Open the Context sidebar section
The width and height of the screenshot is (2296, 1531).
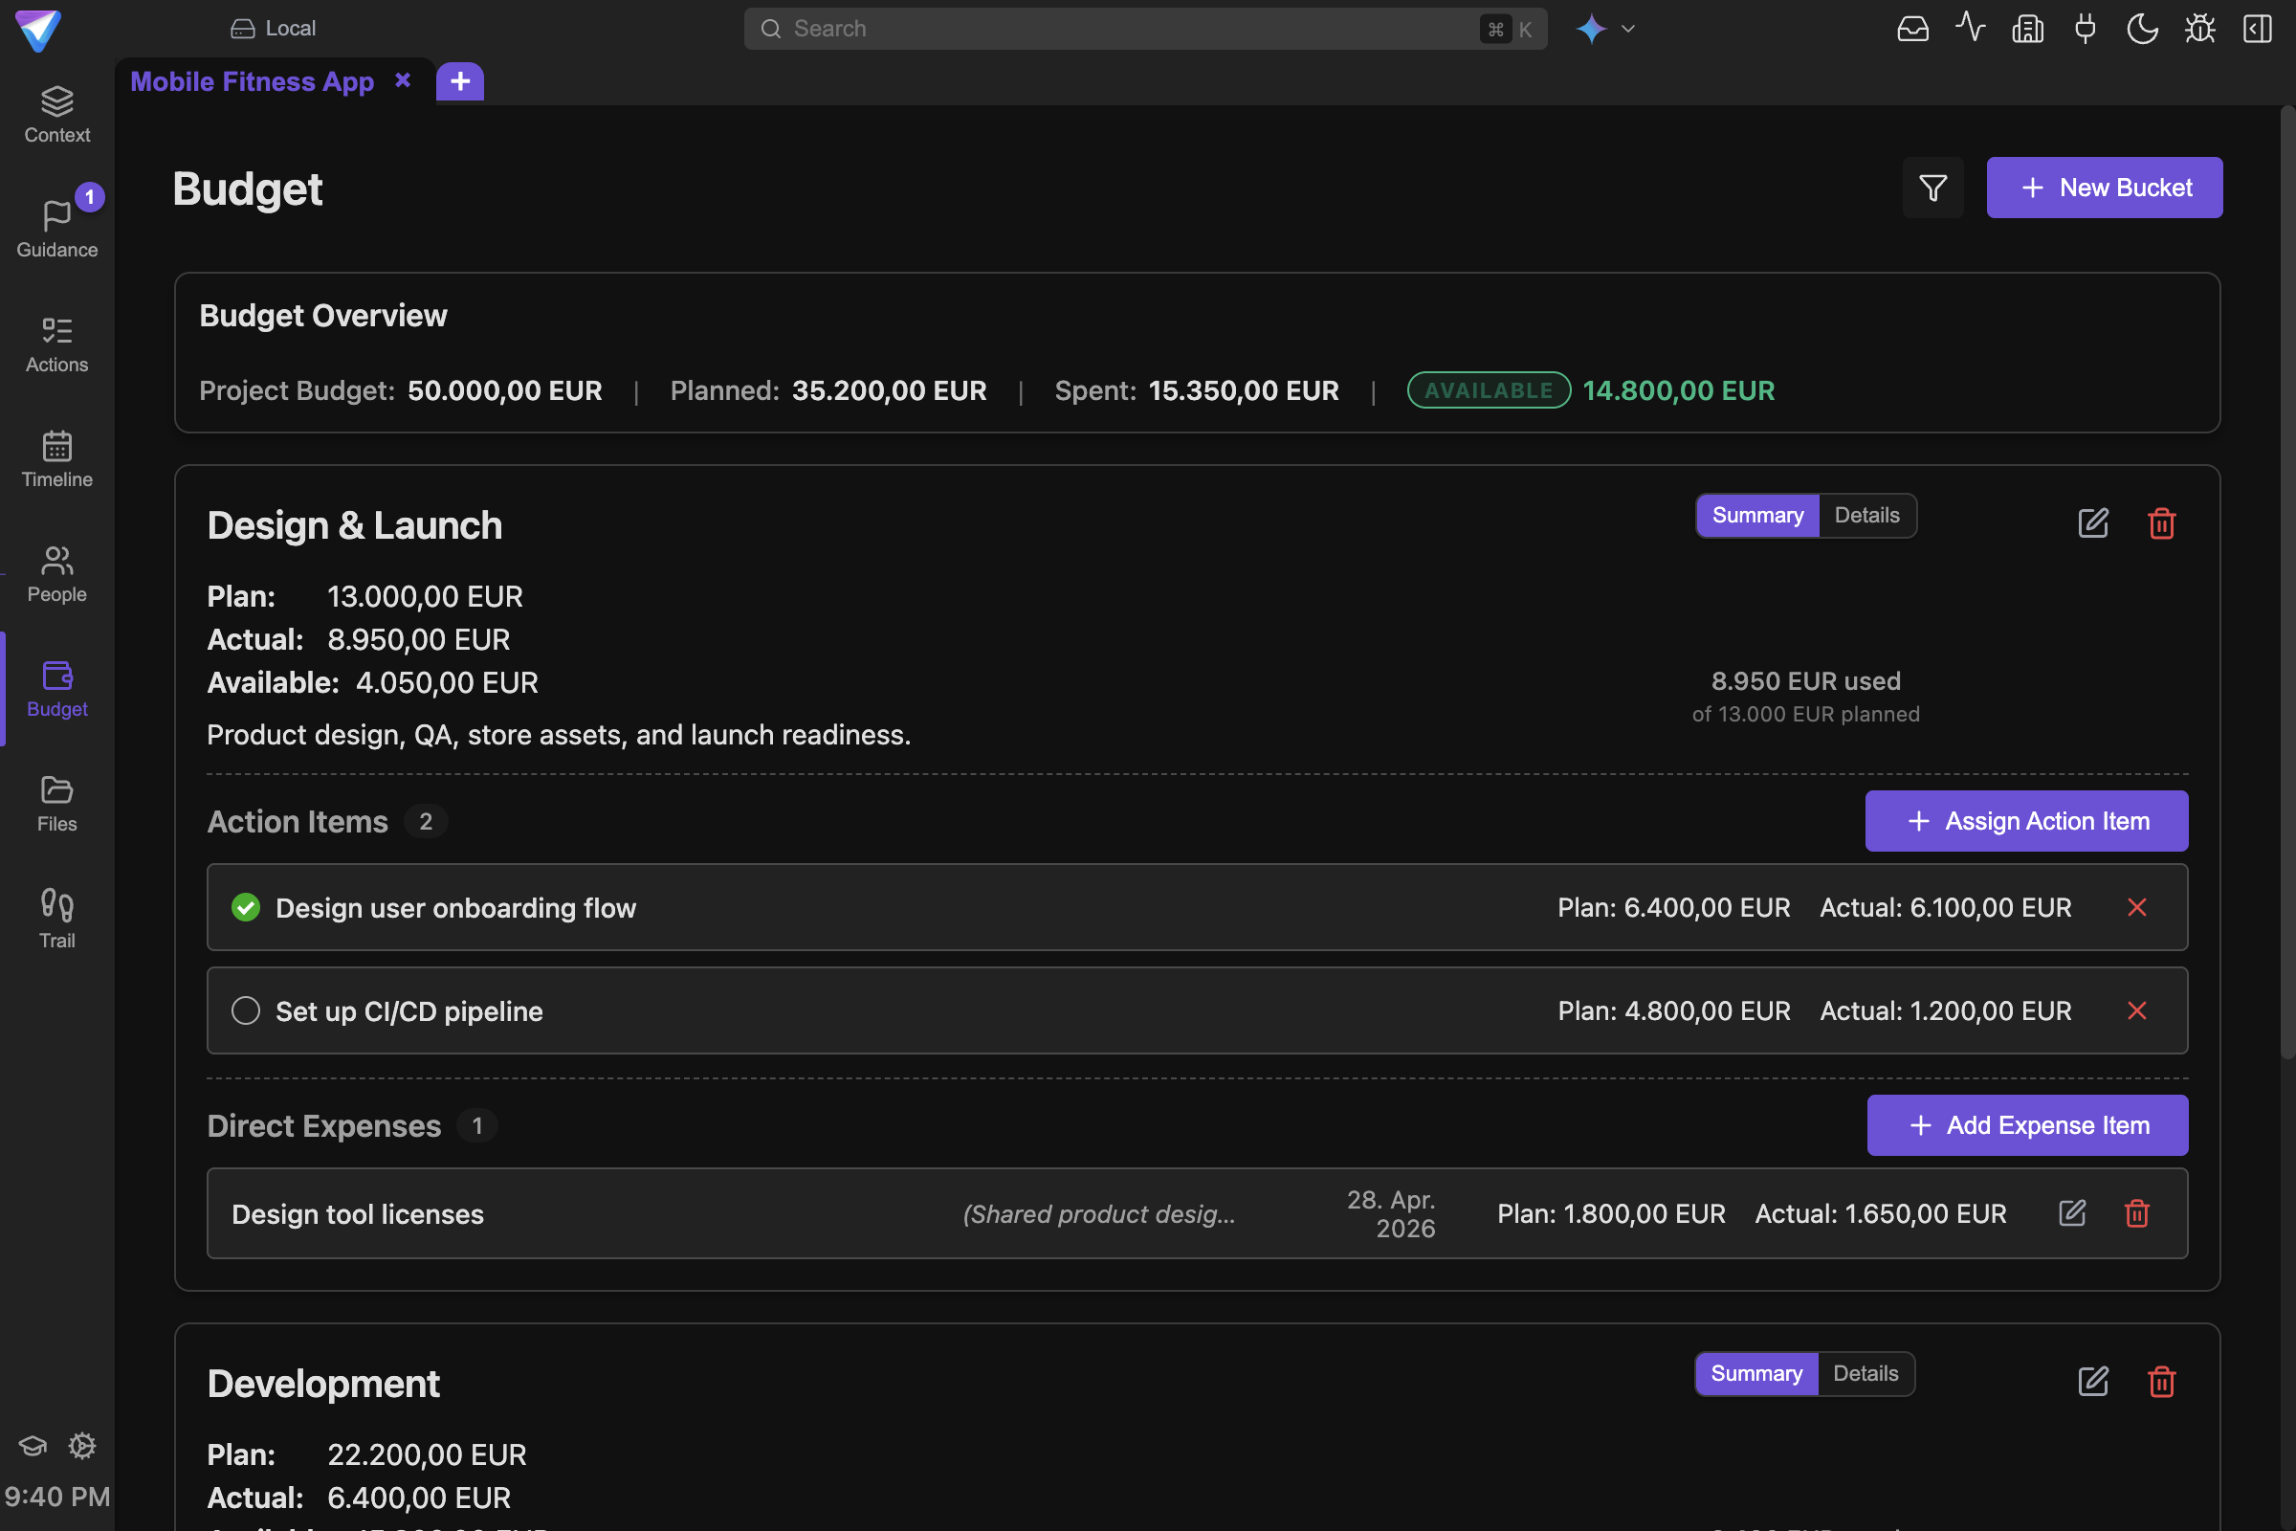(x=56, y=115)
